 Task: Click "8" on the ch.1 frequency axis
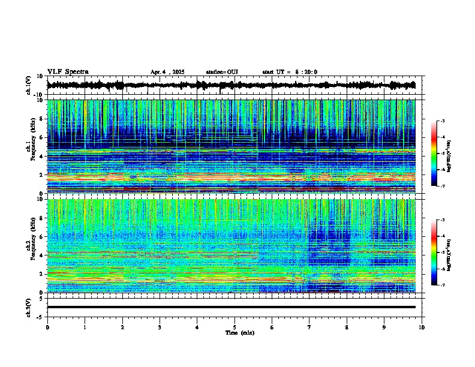click(x=42, y=119)
